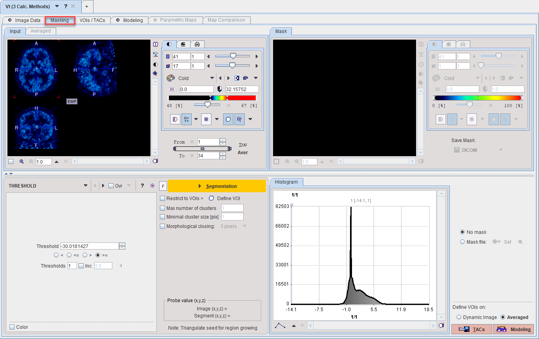Click the detach icon below the histogram
539x339 pixels.
tap(441, 325)
